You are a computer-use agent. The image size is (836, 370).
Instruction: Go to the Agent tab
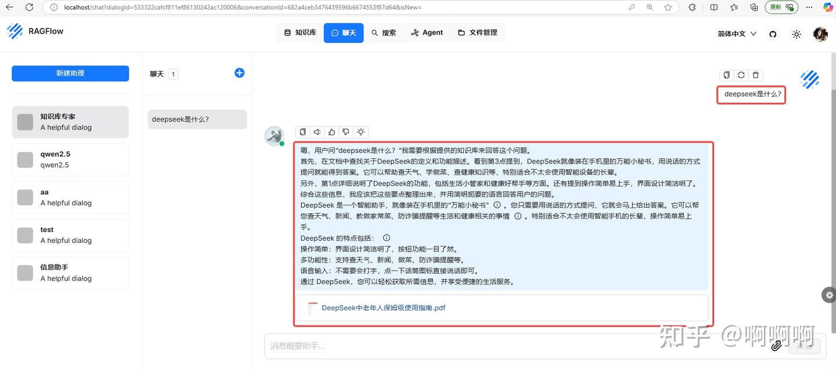click(427, 32)
